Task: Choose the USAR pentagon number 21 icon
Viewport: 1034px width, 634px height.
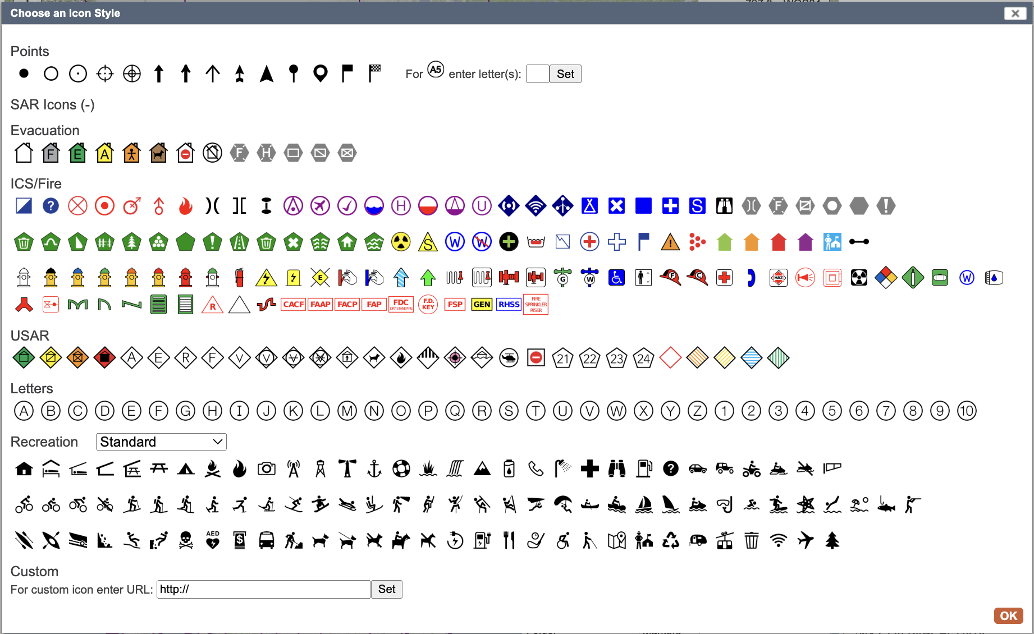Action: (x=562, y=359)
